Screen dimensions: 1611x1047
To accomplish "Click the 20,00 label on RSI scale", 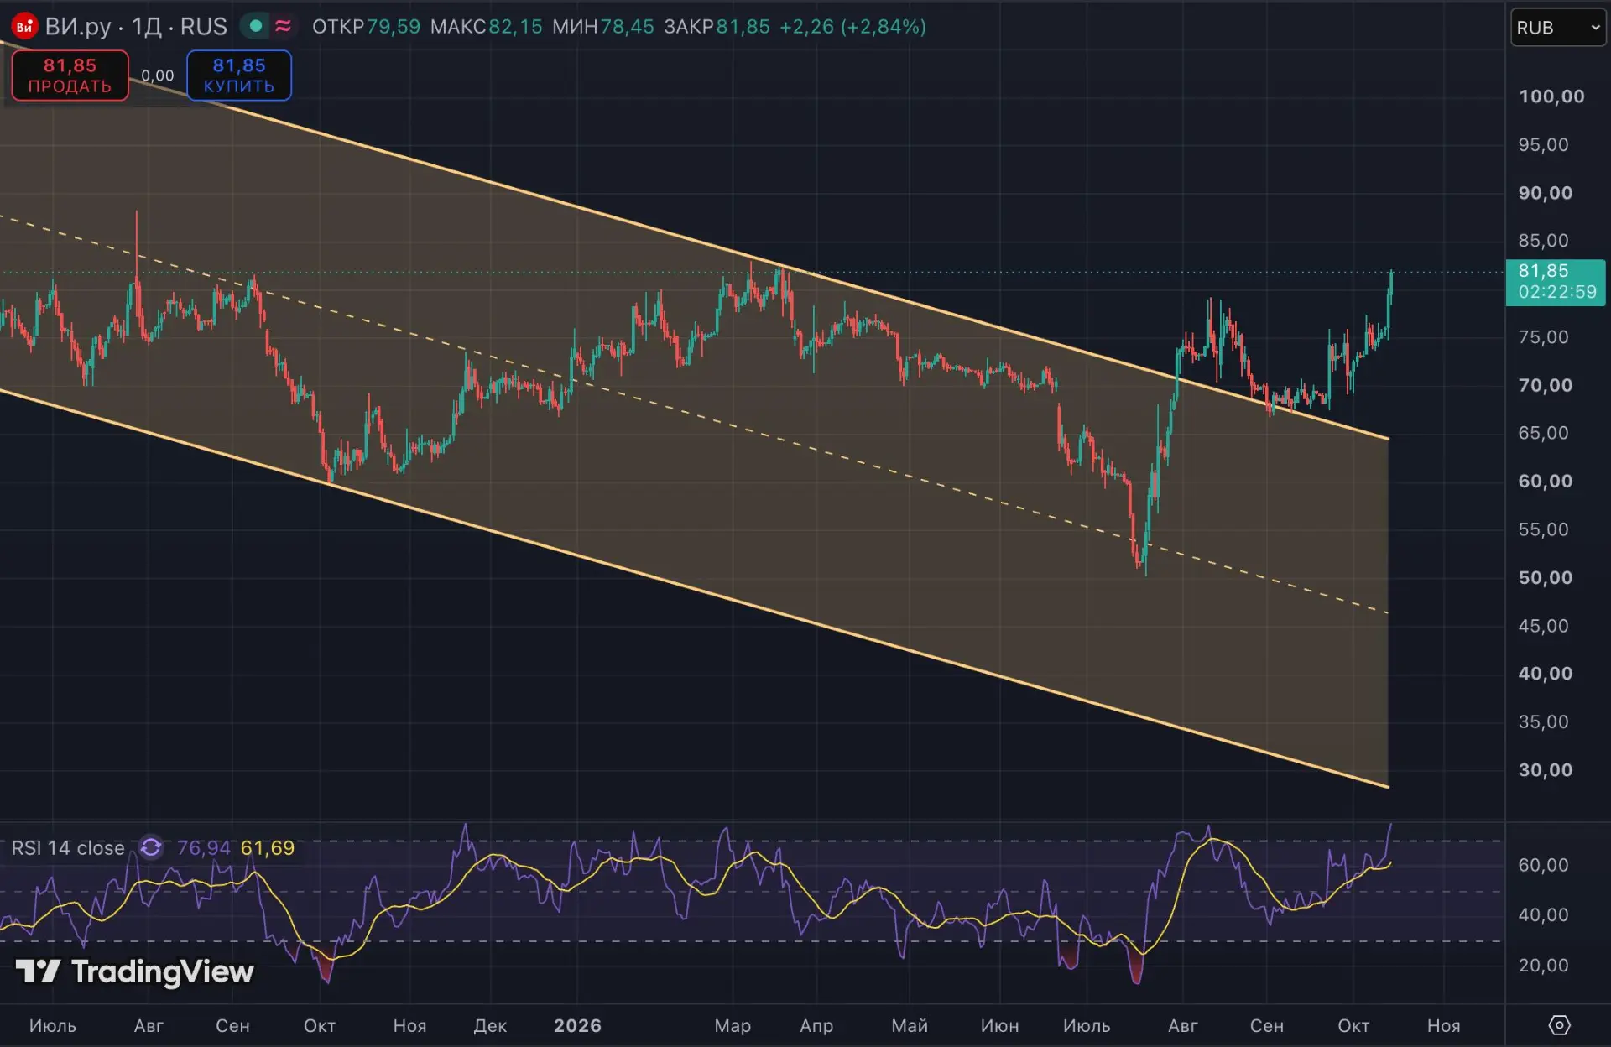I will pos(1543,965).
